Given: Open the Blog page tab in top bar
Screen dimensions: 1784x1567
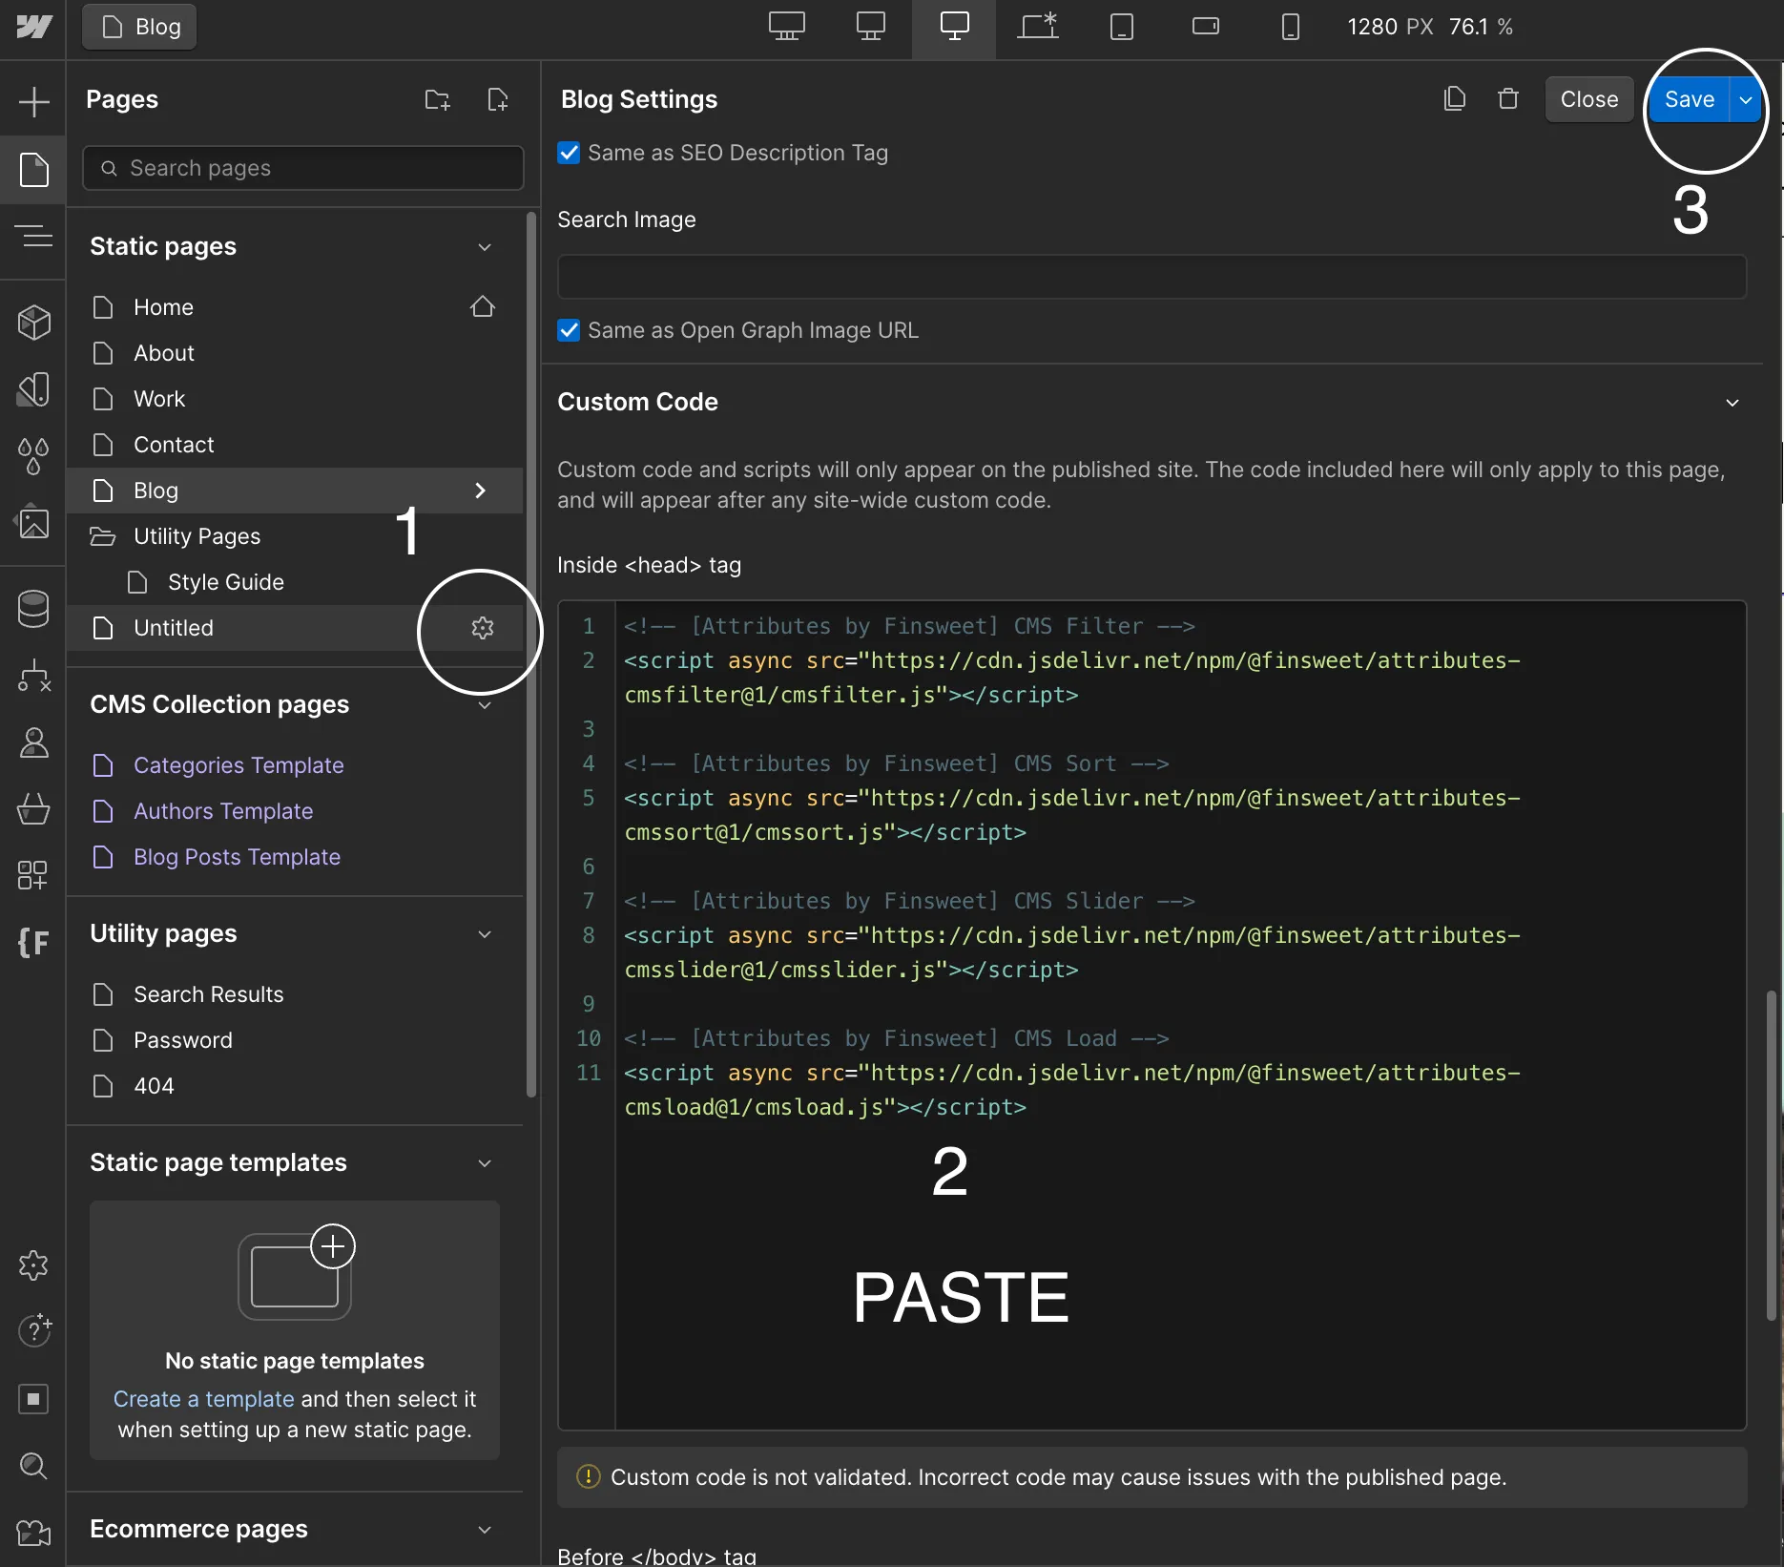Looking at the screenshot, I should [139, 27].
